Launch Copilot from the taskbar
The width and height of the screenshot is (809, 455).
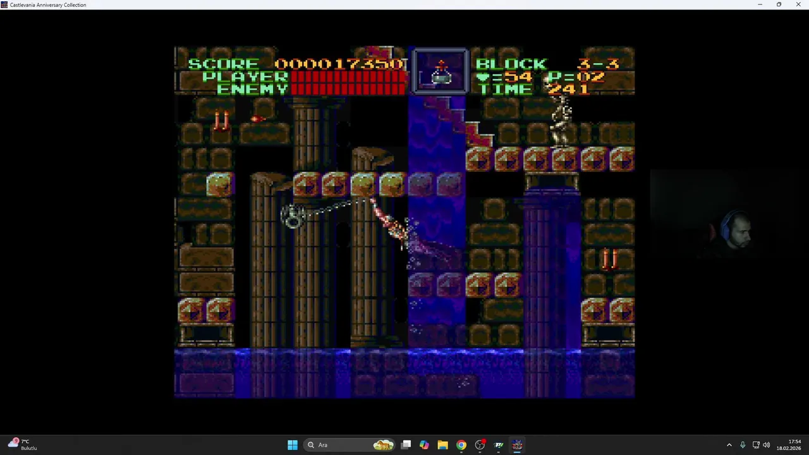(424, 445)
